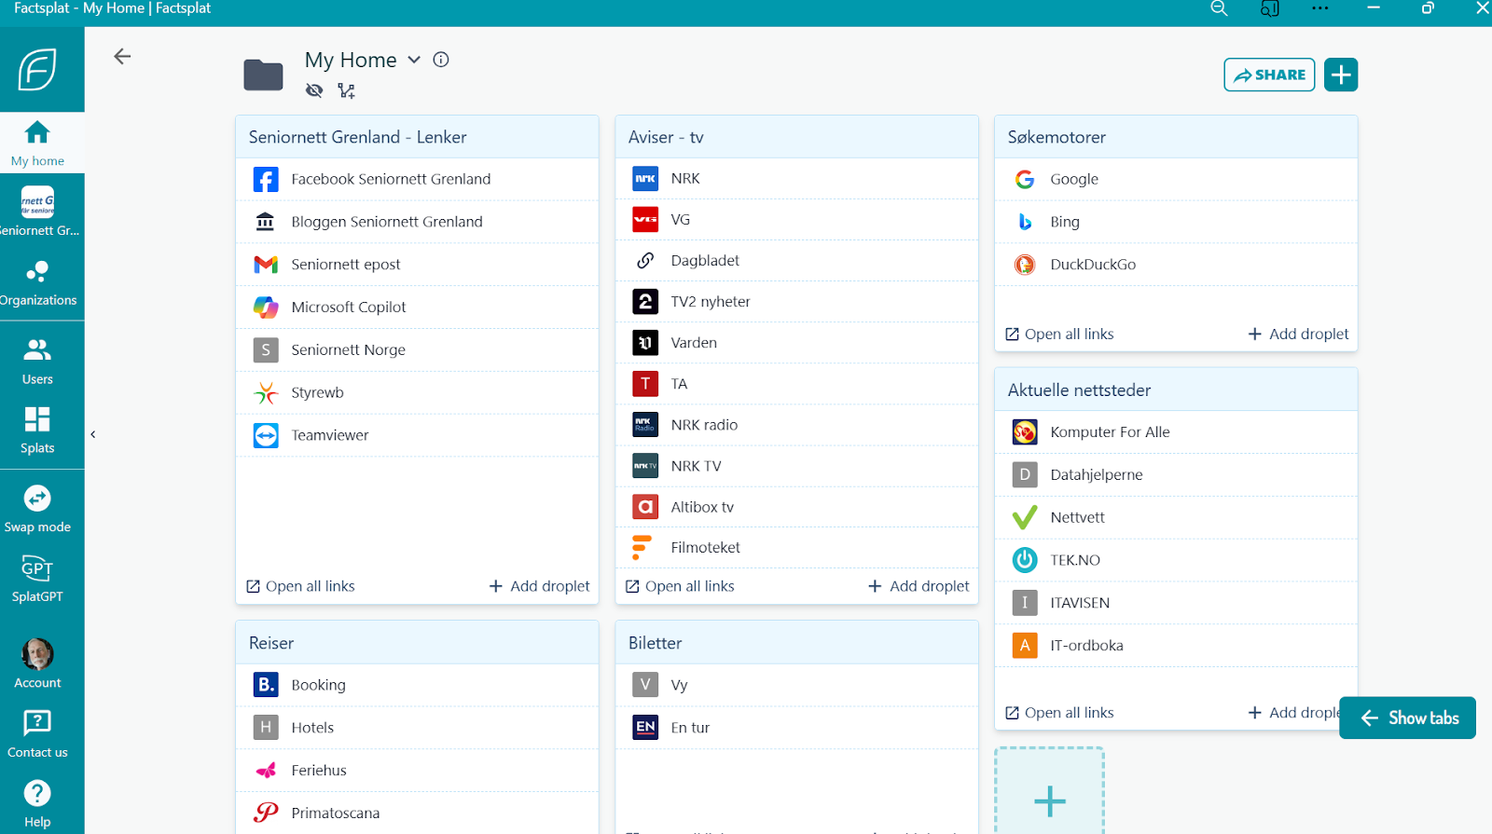The width and height of the screenshot is (1492, 834).
Task: Open Account profile picture
Action: point(37,654)
